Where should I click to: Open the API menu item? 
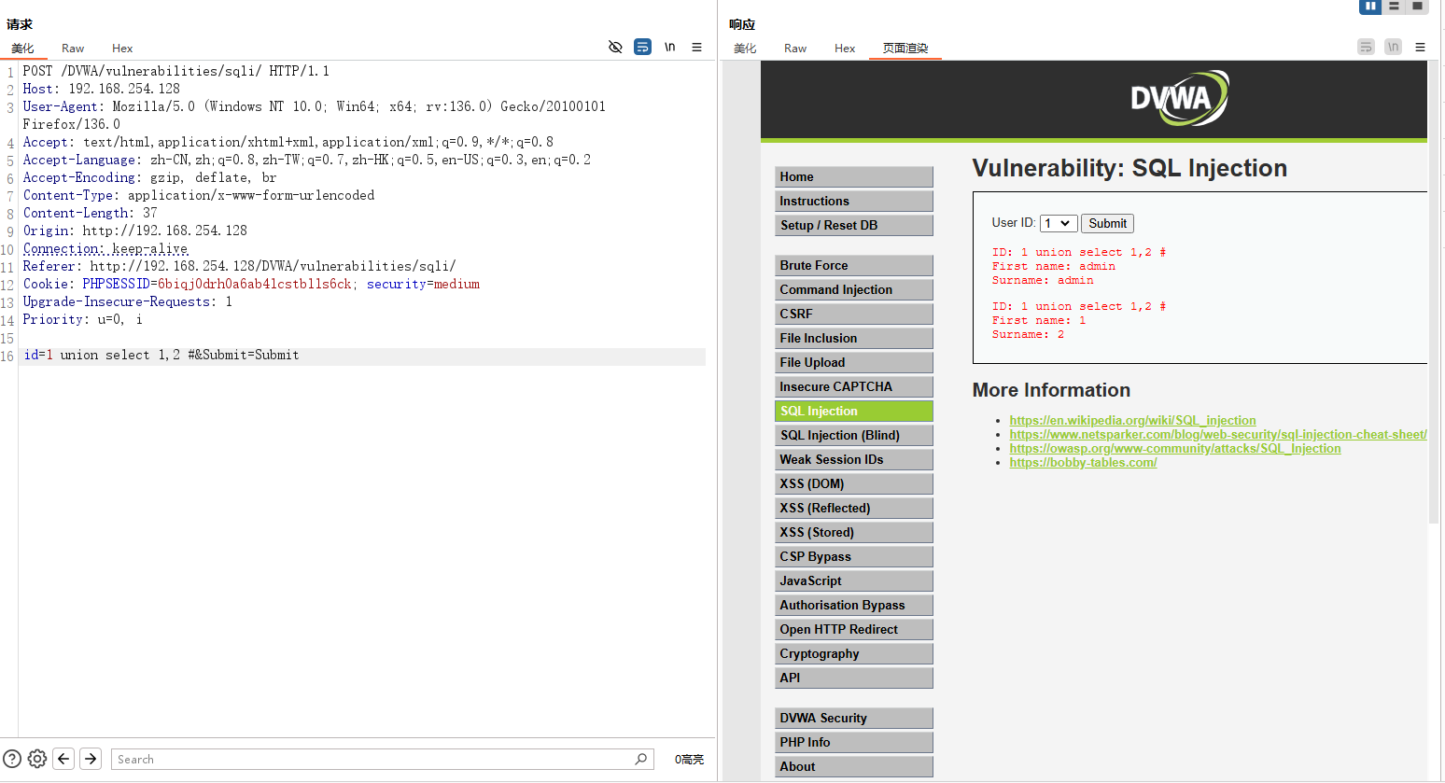[x=853, y=678]
